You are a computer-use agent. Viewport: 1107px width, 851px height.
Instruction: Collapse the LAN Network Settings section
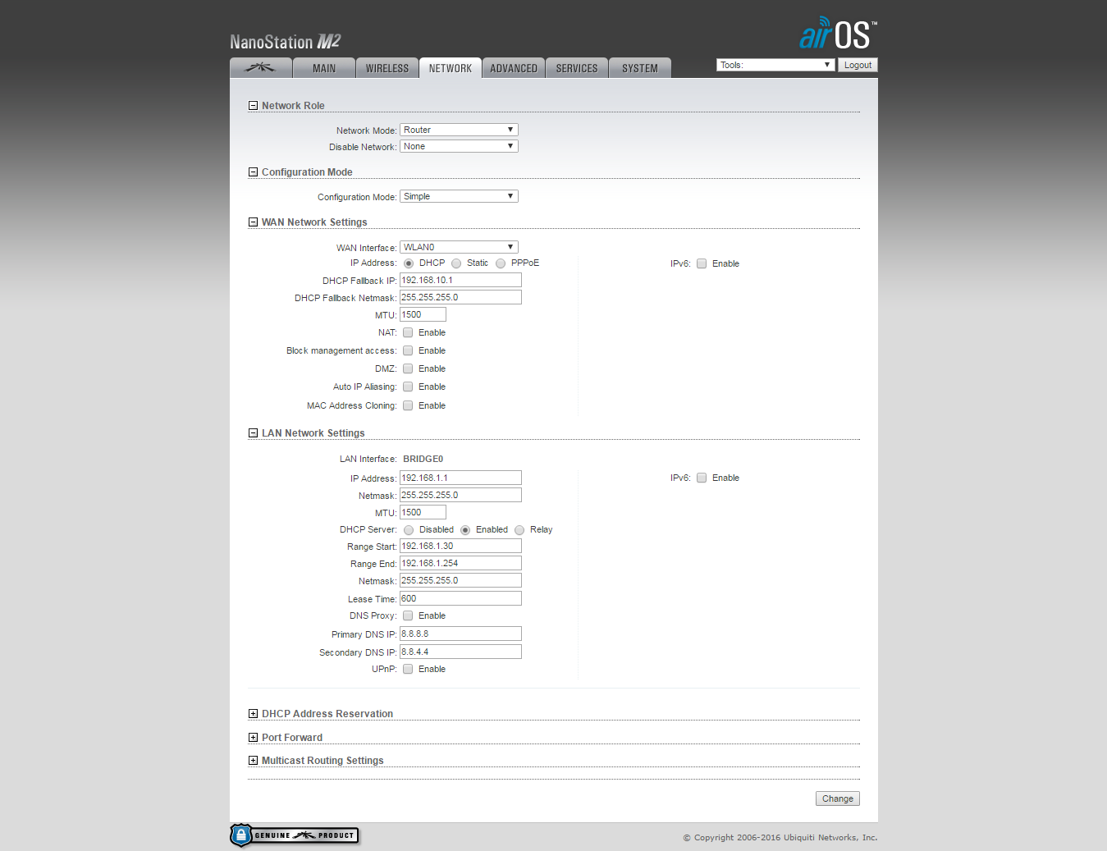253,433
